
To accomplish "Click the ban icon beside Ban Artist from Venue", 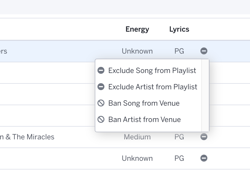I will click(101, 119).
